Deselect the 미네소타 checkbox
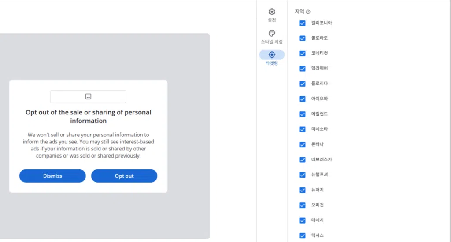 [x=303, y=129]
